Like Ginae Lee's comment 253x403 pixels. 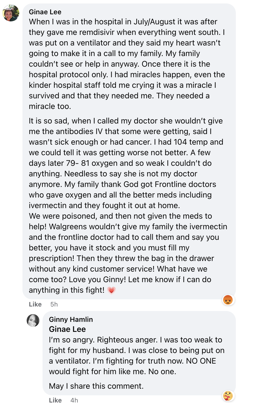click(35, 304)
